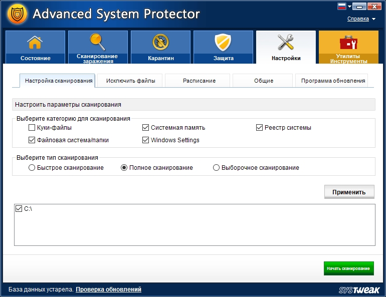The height and width of the screenshot is (297, 386).
Task: Click the Advanced System Protector shield logo
Action: [x=17, y=14]
